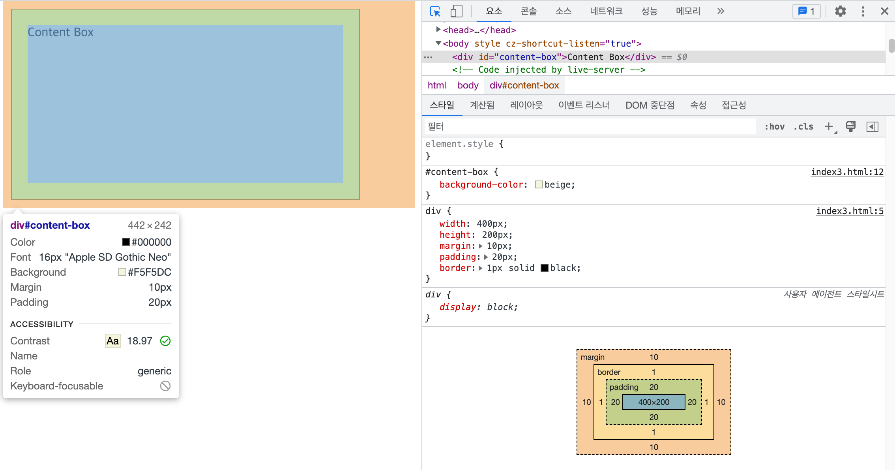Activate the element inspector picker icon
The width and height of the screenshot is (895, 470).
[x=435, y=11]
